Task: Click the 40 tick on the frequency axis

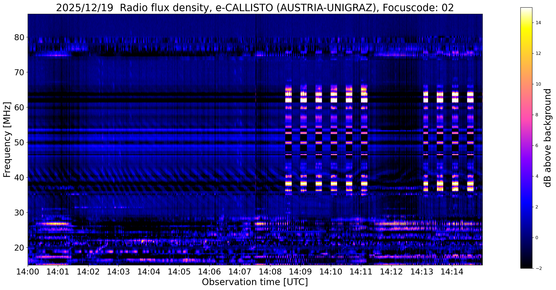Action: coord(19,177)
